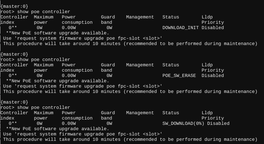Click the 'Lldp Priority' header in third table

(212, 115)
